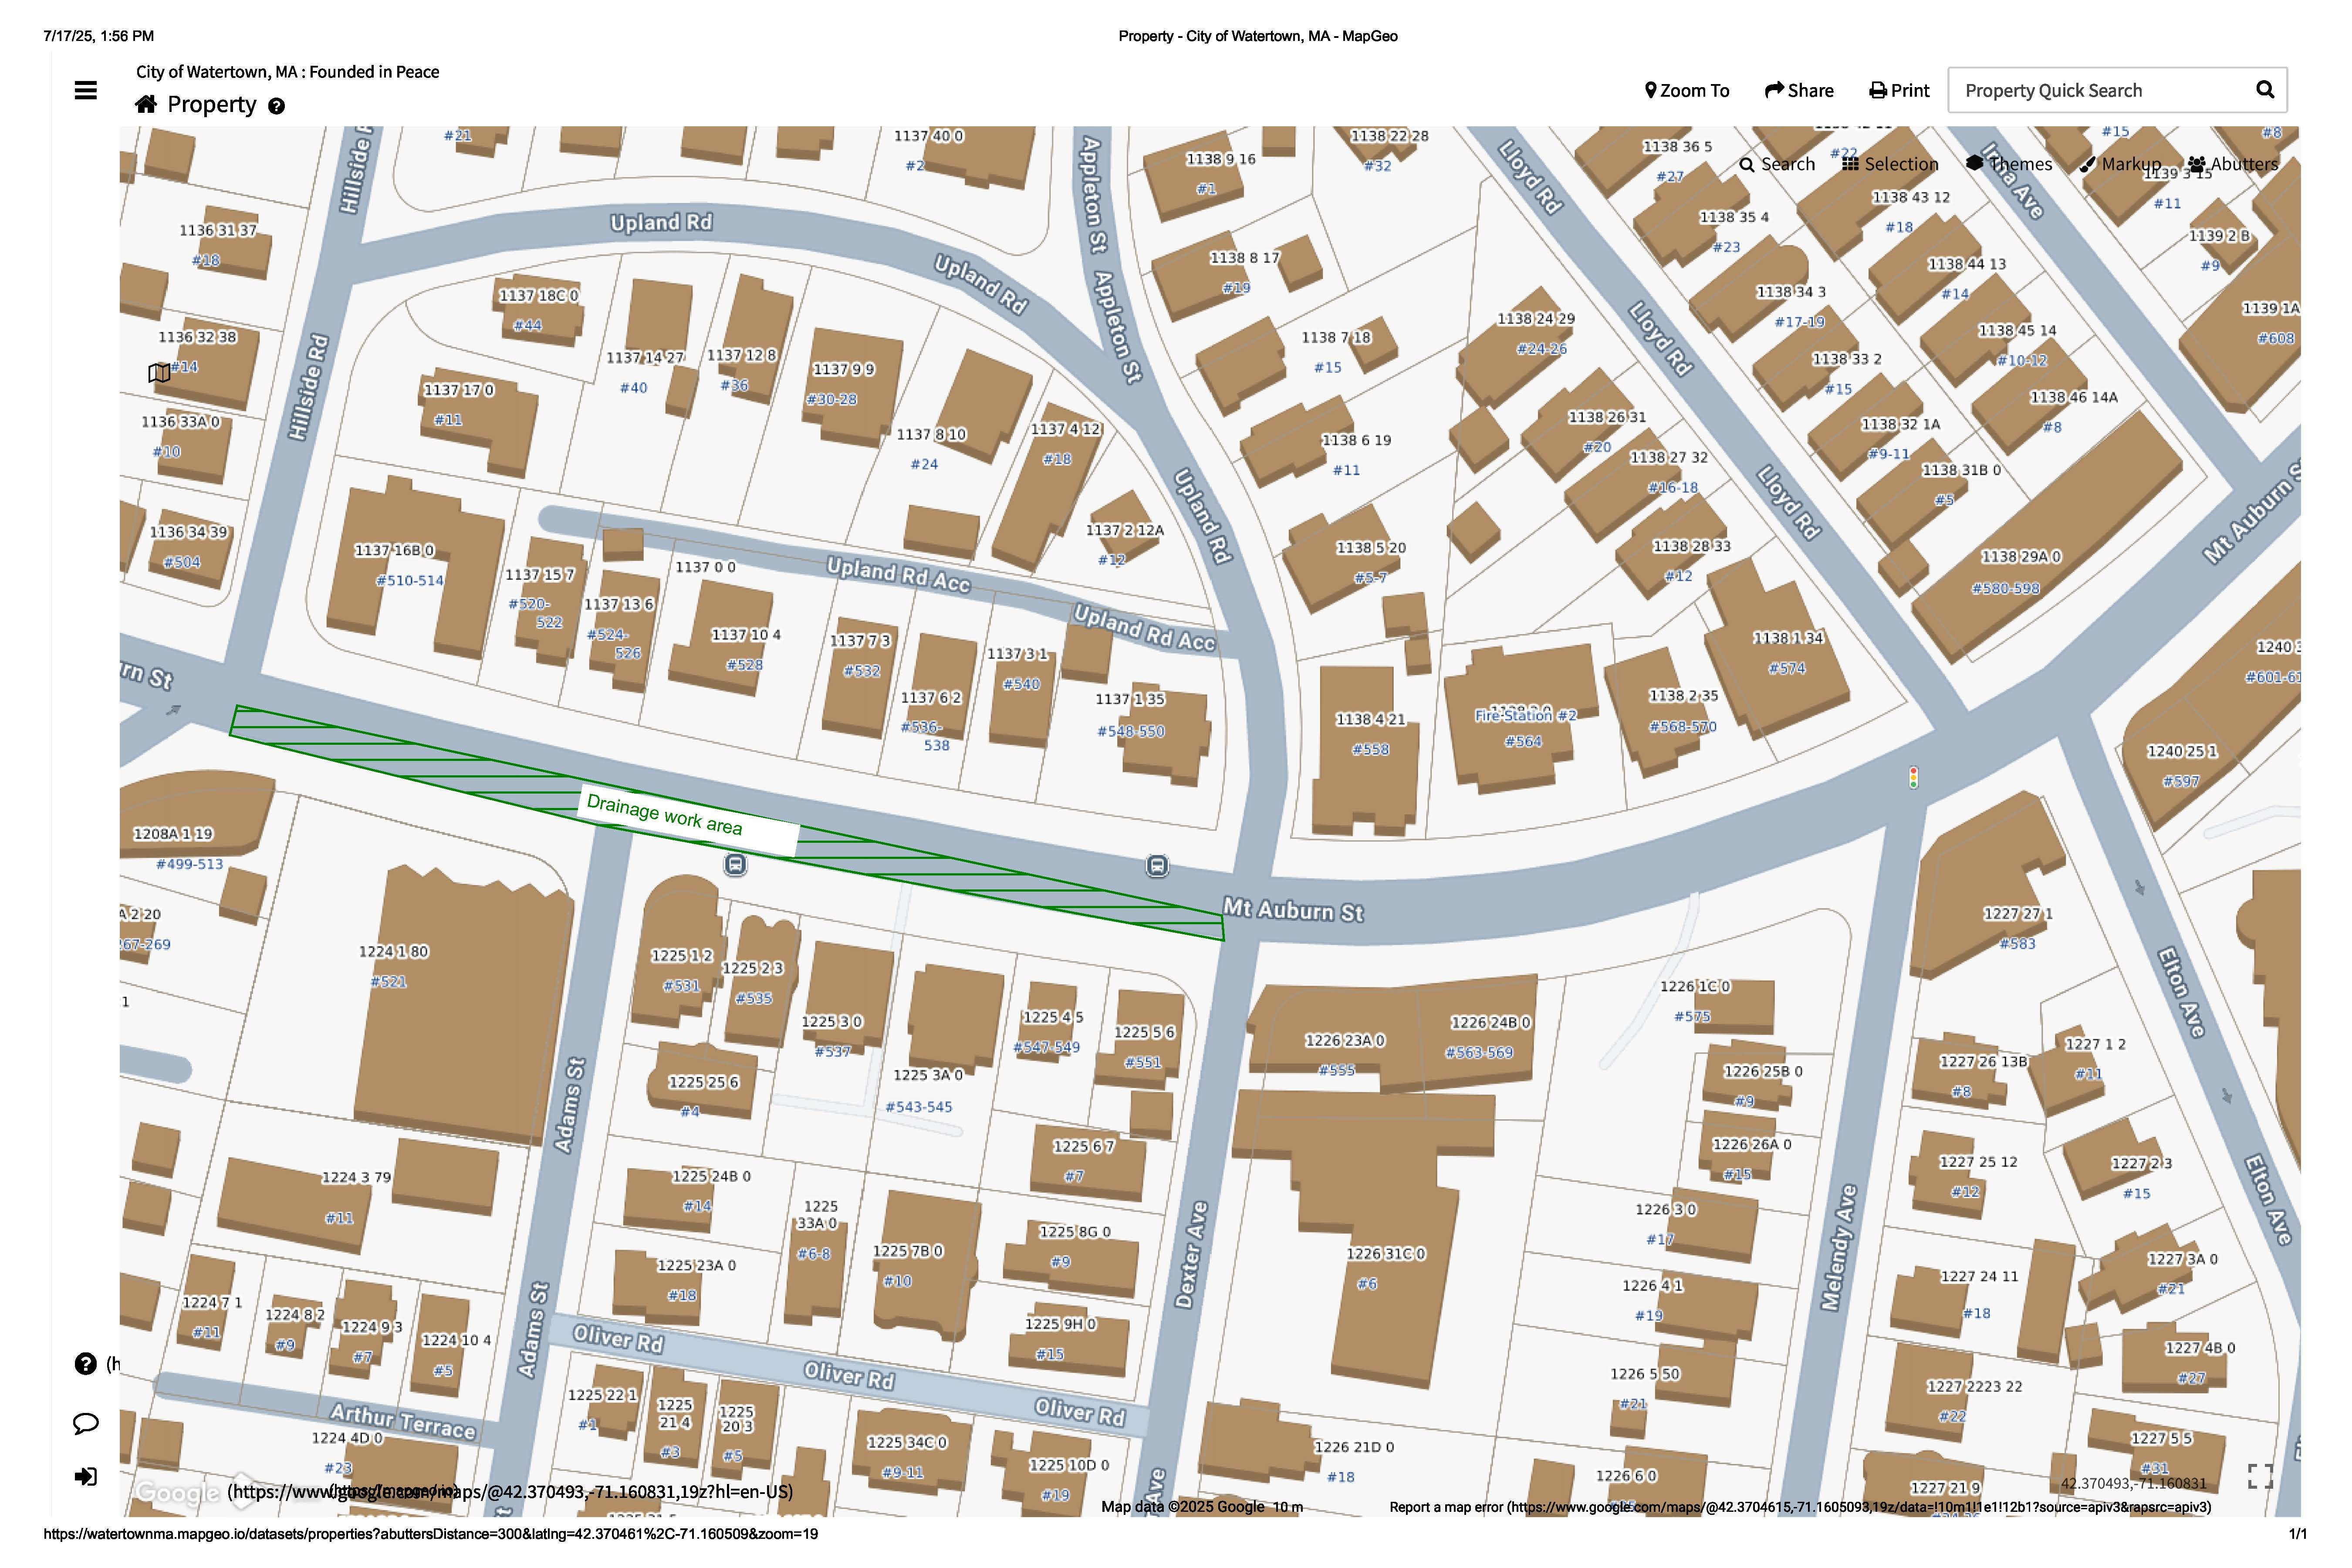This screenshot has height=1568, width=2352.
Task: Click the Arthur Terrace road label
Action: 403,1421
